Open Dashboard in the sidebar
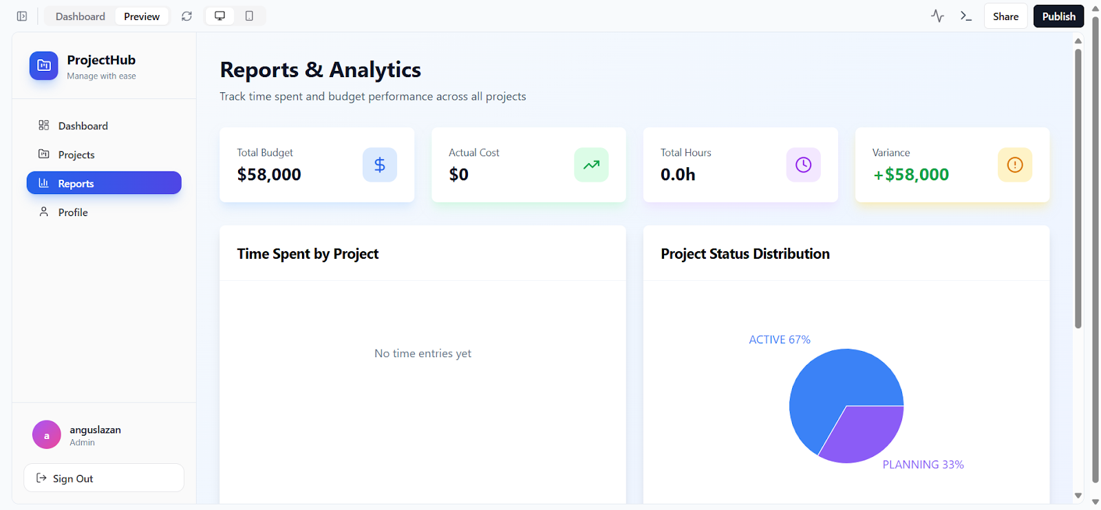Screen dimensions: 1101x510 pyautogui.click(x=104, y=125)
